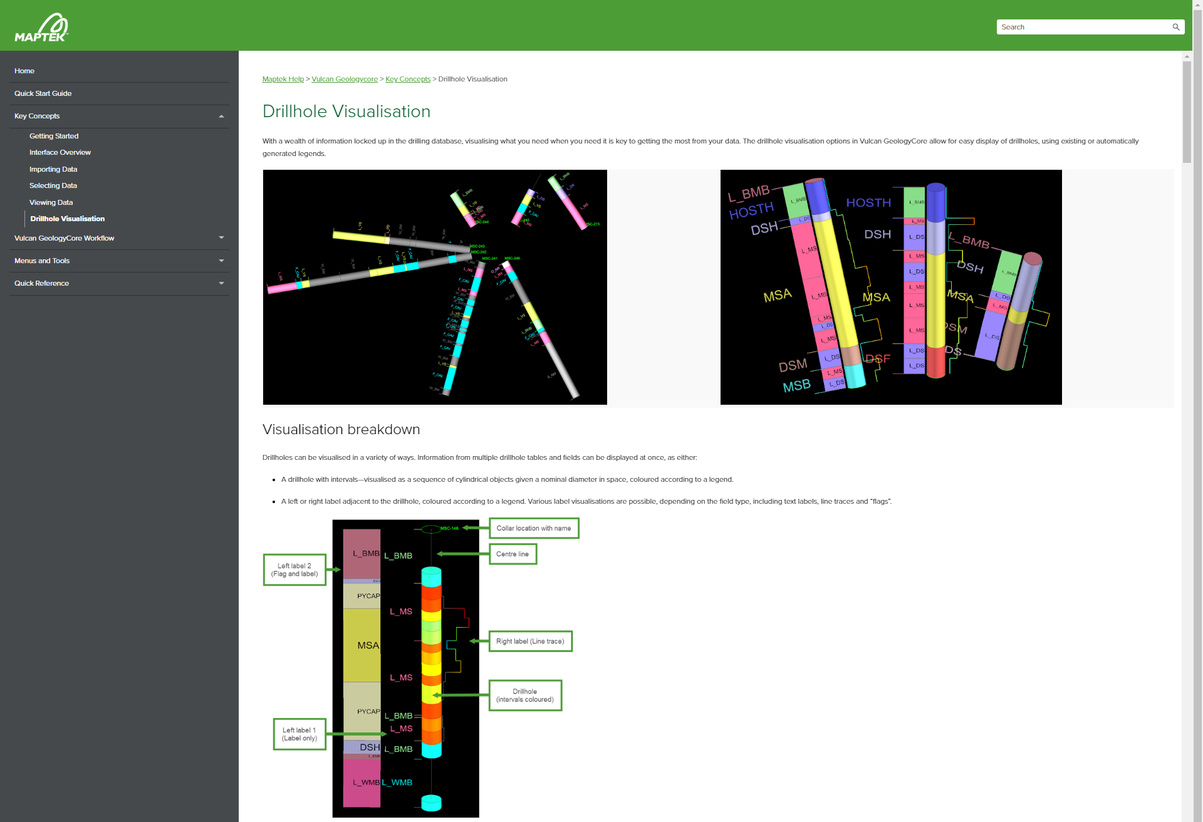Open the Key Concepts breadcrumb link
1203x822 pixels.
(x=408, y=79)
